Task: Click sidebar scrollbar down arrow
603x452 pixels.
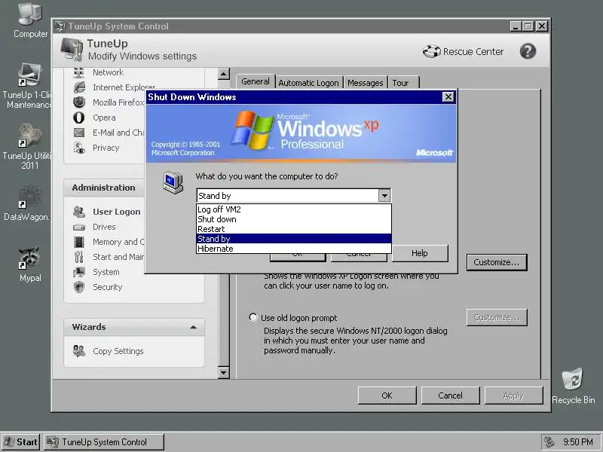Action: (223, 372)
